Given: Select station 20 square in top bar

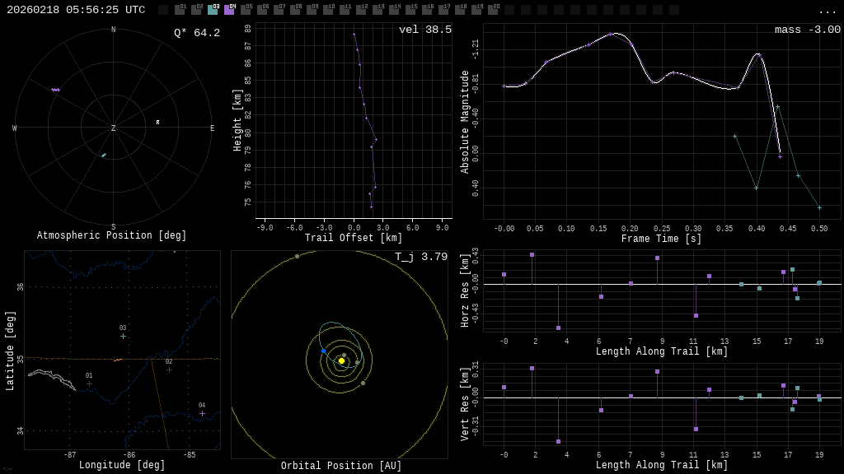Looking at the screenshot, I should [x=493, y=10].
